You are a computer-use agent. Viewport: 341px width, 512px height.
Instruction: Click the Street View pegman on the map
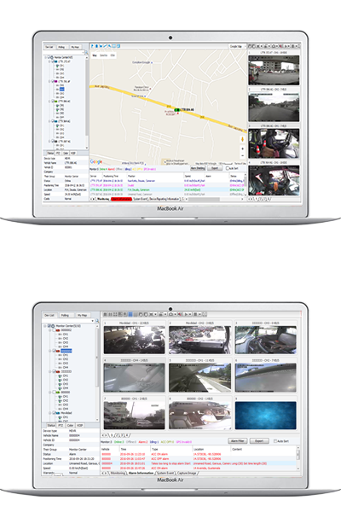pyautogui.click(x=242, y=139)
